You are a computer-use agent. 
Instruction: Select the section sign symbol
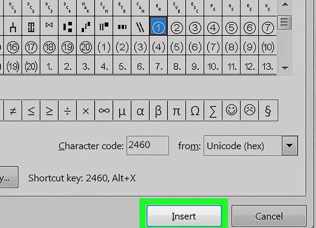tap(268, 111)
